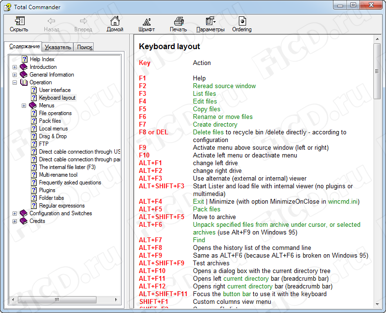Click the vertical scrollbar thumb in help content
386x313 pixels.
point(377,71)
